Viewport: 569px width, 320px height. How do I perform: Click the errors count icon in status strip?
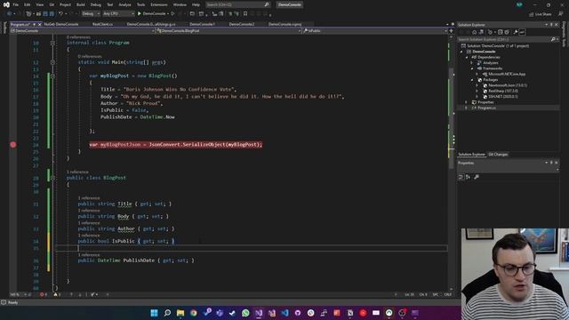pyautogui.click(x=42, y=294)
